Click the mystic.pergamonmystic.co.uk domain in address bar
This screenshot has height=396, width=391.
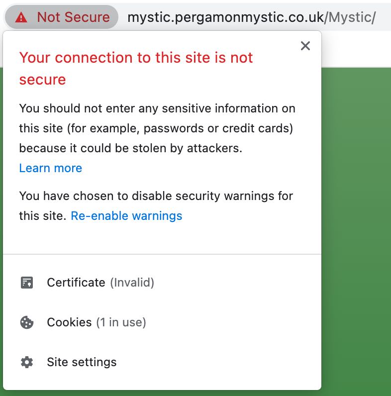pos(225,17)
